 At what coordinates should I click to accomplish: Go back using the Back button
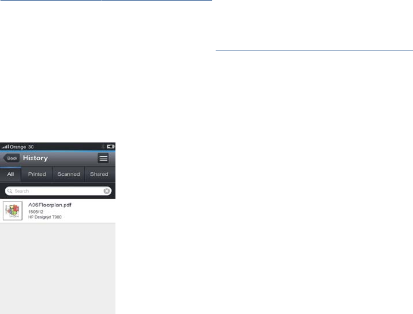pos(11,158)
